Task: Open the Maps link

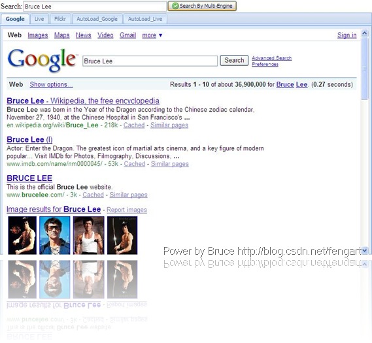Action: [61, 35]
